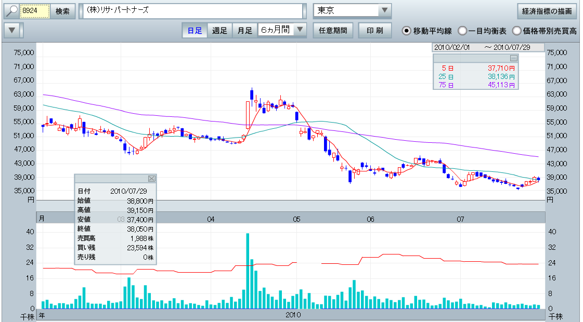Click the 印刷 print button
This screenshot has height=322, width=583.
click(375, 30)
